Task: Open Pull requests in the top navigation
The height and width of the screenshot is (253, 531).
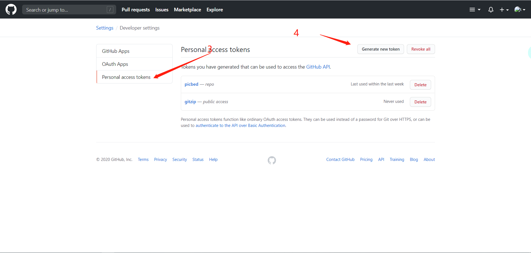Action: [136, 10]
